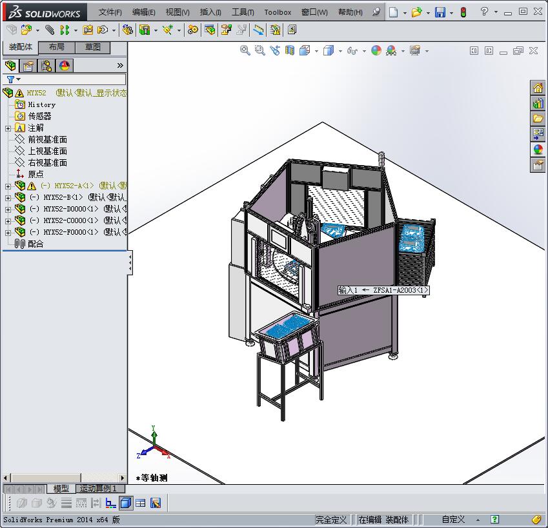Expand the HYX52-B<1> component node
The width and height of the screenshot is (548, 528).
point(8,198)
